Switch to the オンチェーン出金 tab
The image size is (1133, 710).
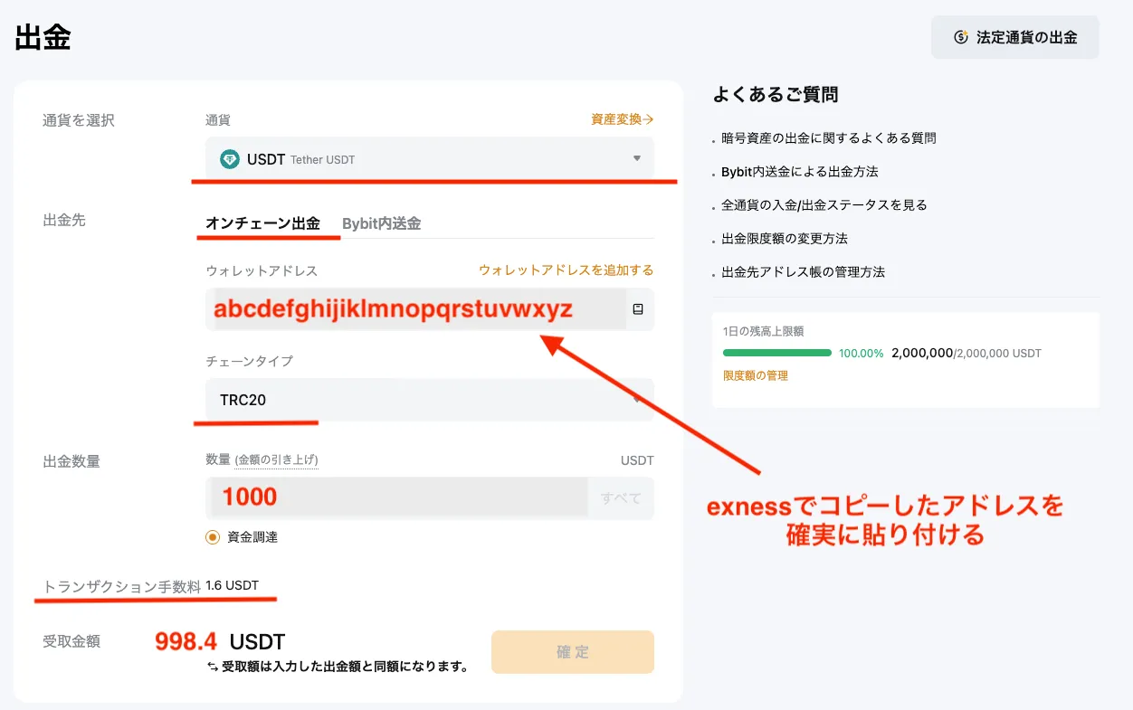[x=262, y=223]
